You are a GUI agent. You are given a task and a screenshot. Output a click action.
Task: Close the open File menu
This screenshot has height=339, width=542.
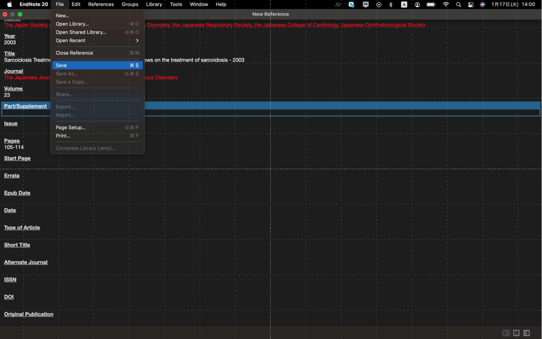60,5
